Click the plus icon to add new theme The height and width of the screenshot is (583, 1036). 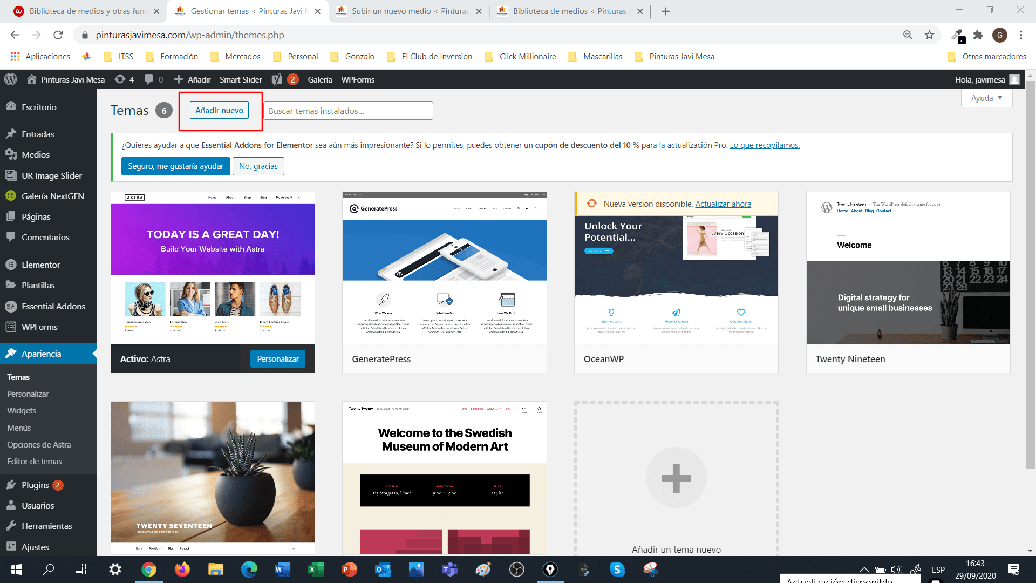[x=676, y=478]
